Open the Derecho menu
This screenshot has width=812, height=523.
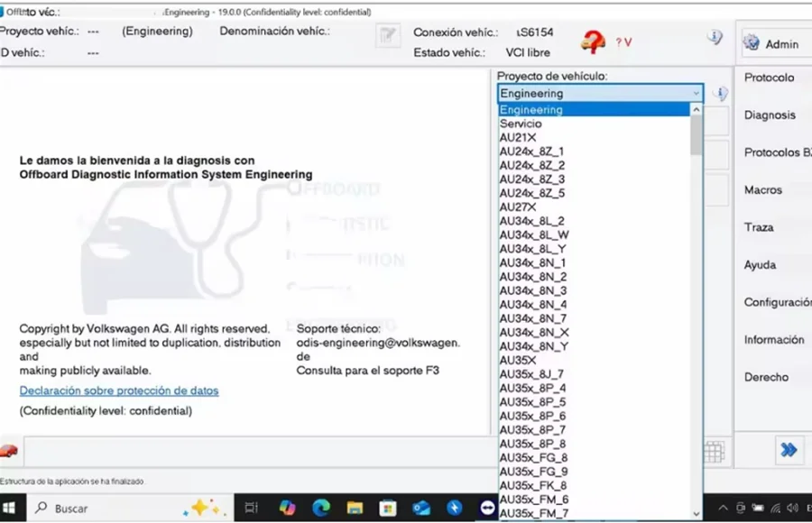pyautogui.click(x=766, y=377)
